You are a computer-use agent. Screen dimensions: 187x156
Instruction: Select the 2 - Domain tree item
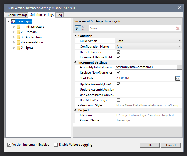click(x=29, y=32)
